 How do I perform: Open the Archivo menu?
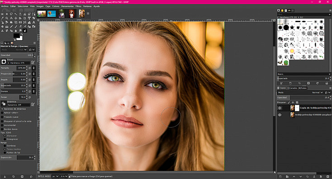point(5,6)
